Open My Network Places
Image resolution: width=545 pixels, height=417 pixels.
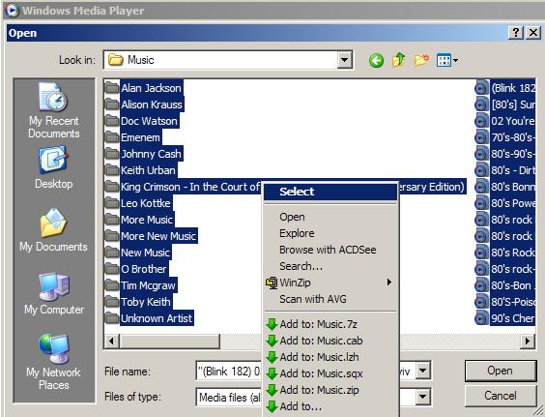tap(53, 362)
